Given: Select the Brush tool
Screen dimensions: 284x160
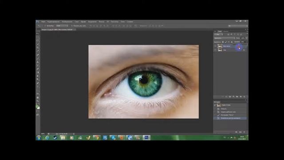Looking at the screenshot, I should (38, 58).
